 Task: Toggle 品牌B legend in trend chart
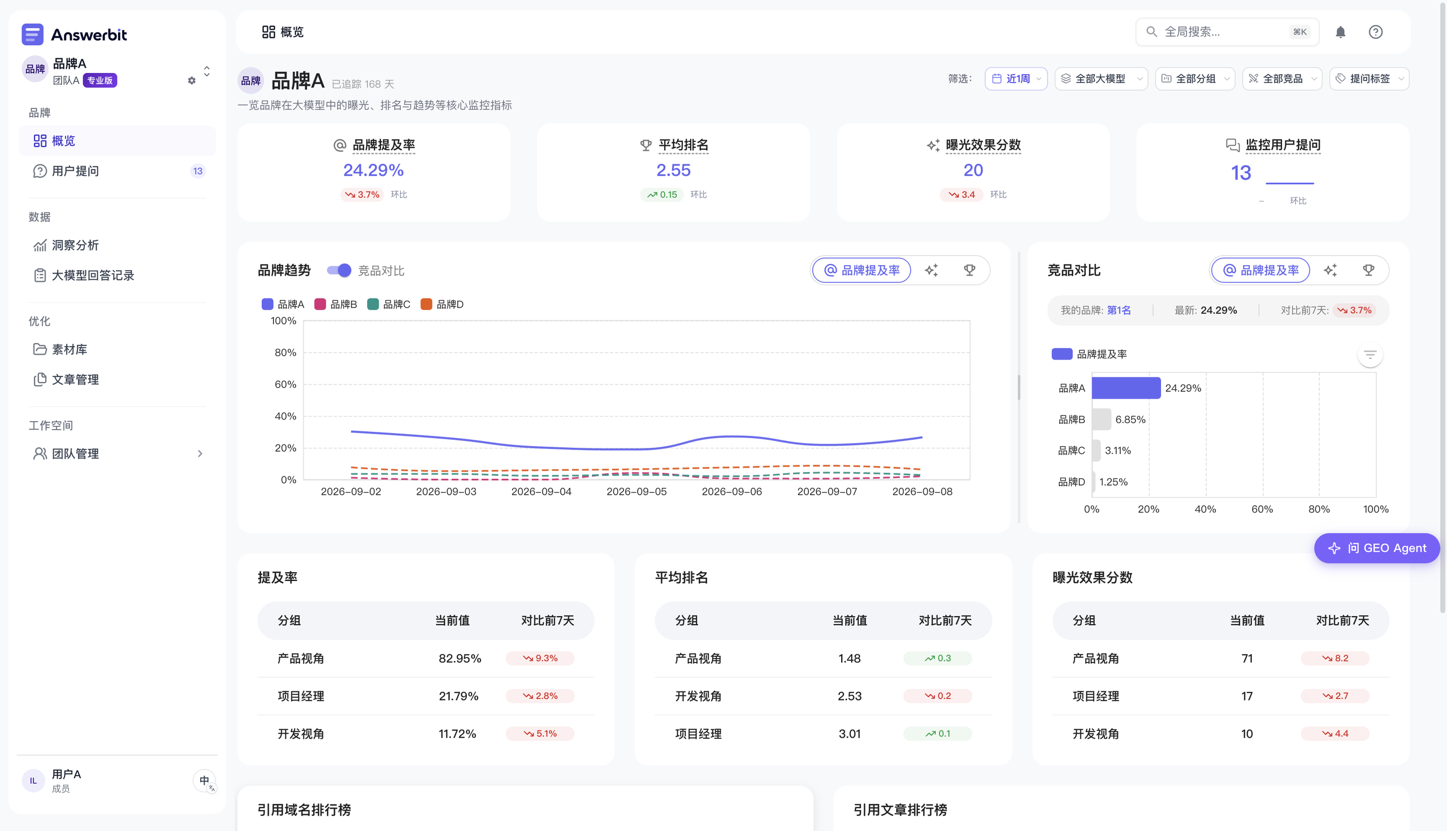[x=336, y=304]
